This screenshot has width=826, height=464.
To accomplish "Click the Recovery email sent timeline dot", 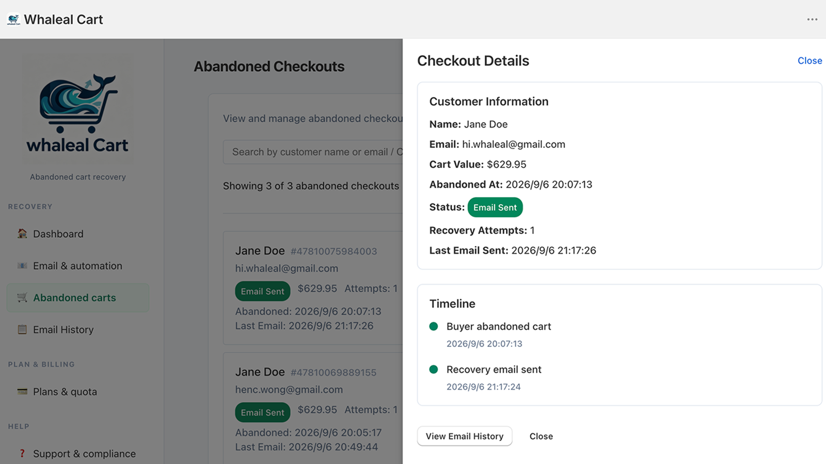I will pos(434,369).
